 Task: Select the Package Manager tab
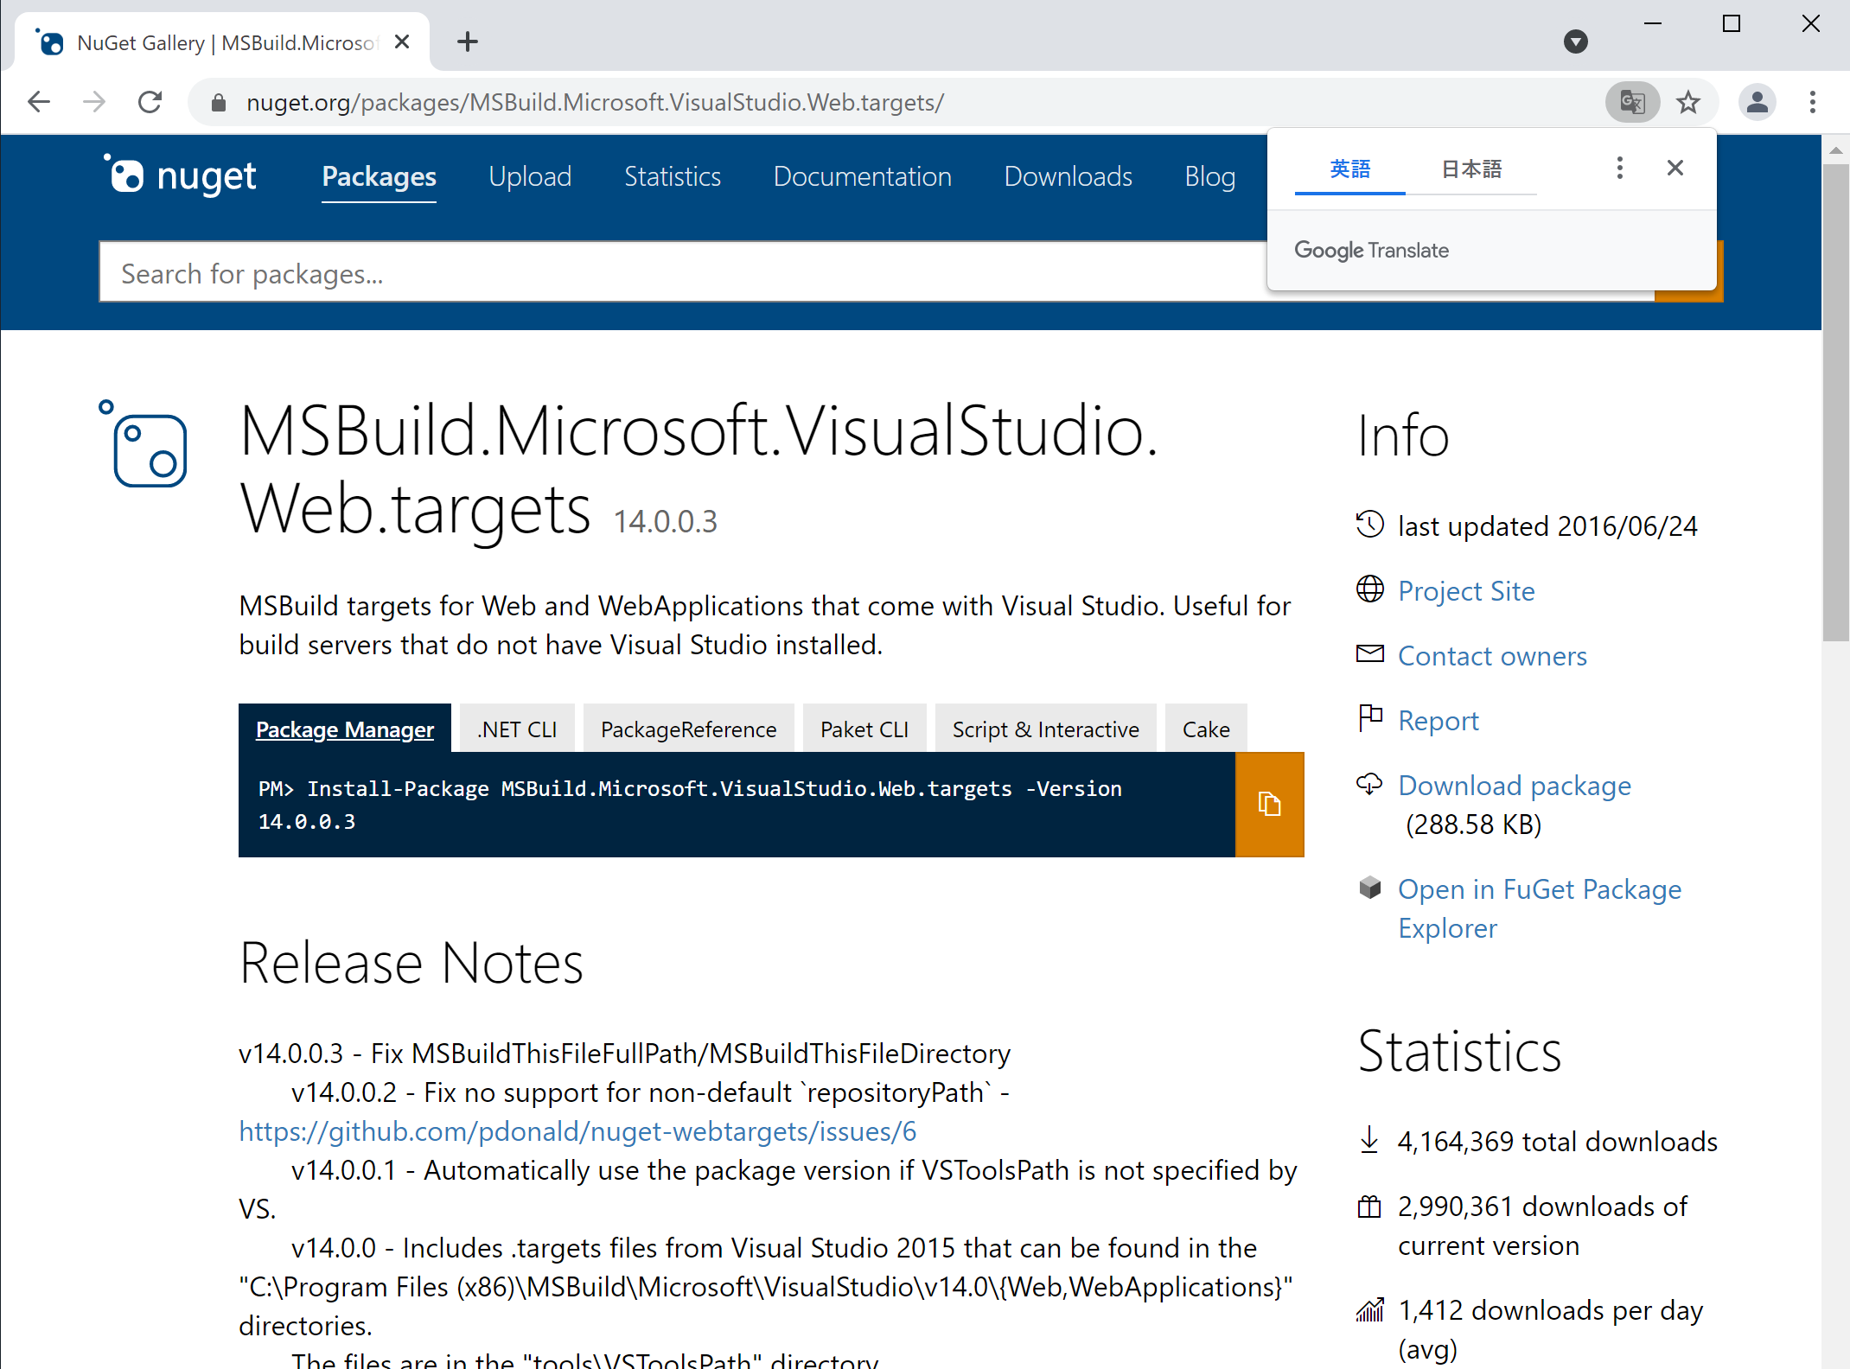point(344,729)
